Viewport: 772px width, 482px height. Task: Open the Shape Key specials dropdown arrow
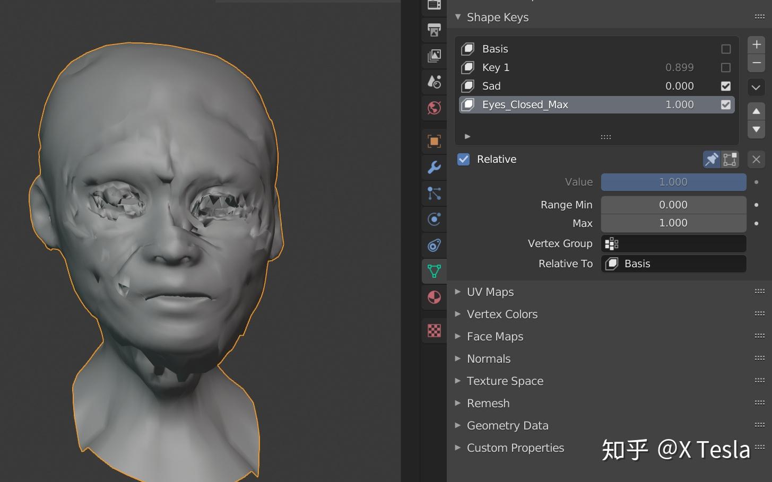[756, 87]
